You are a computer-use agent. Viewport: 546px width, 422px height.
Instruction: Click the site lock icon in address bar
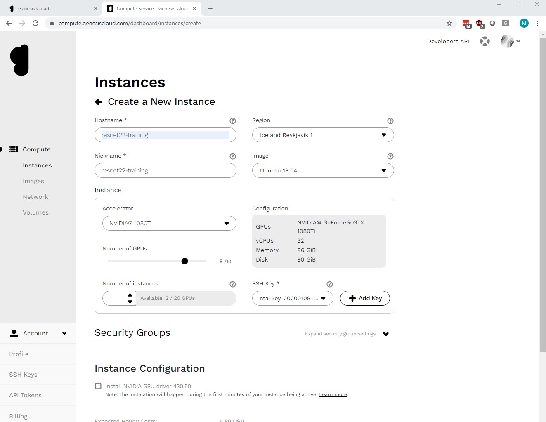click(x=52, y=23)
